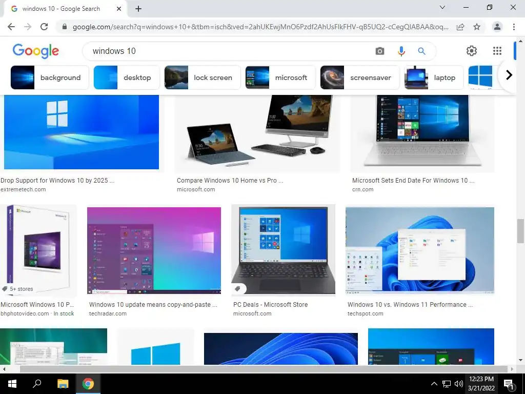Image resolution: width=525 pixels, height=394 pixels.
Task: Open the notification action center
Action: 509,384
